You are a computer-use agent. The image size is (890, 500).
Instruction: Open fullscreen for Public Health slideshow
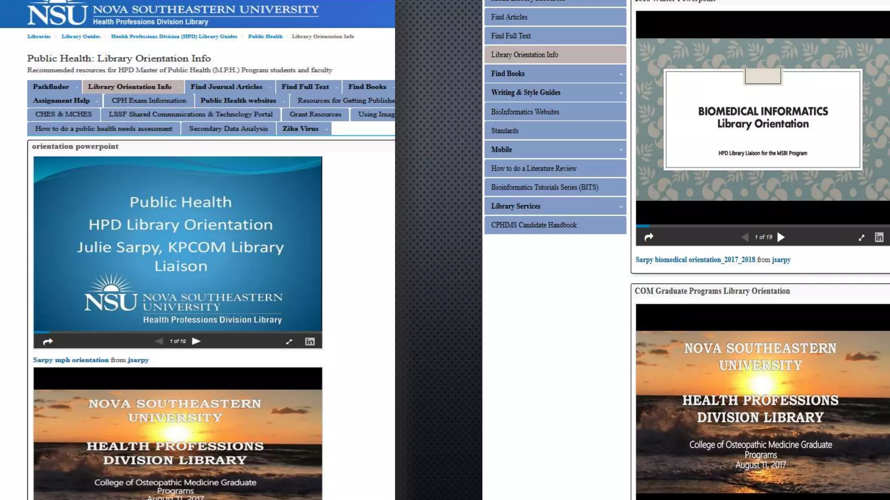(x=289, y=342)
